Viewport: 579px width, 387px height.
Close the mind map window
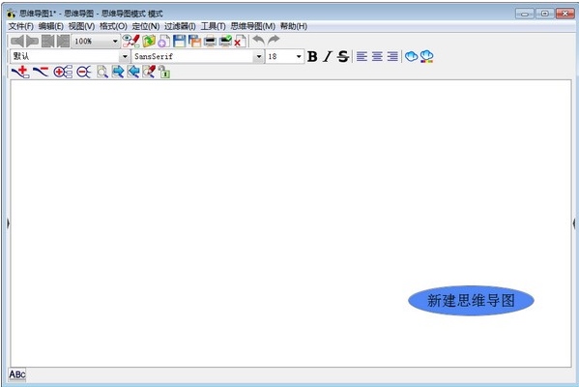point(565,14)
